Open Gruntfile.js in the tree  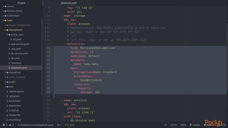point(15,120)
